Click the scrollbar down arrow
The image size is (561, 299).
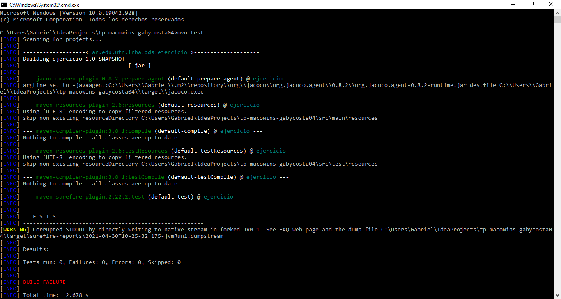click(x=557, y=295)
